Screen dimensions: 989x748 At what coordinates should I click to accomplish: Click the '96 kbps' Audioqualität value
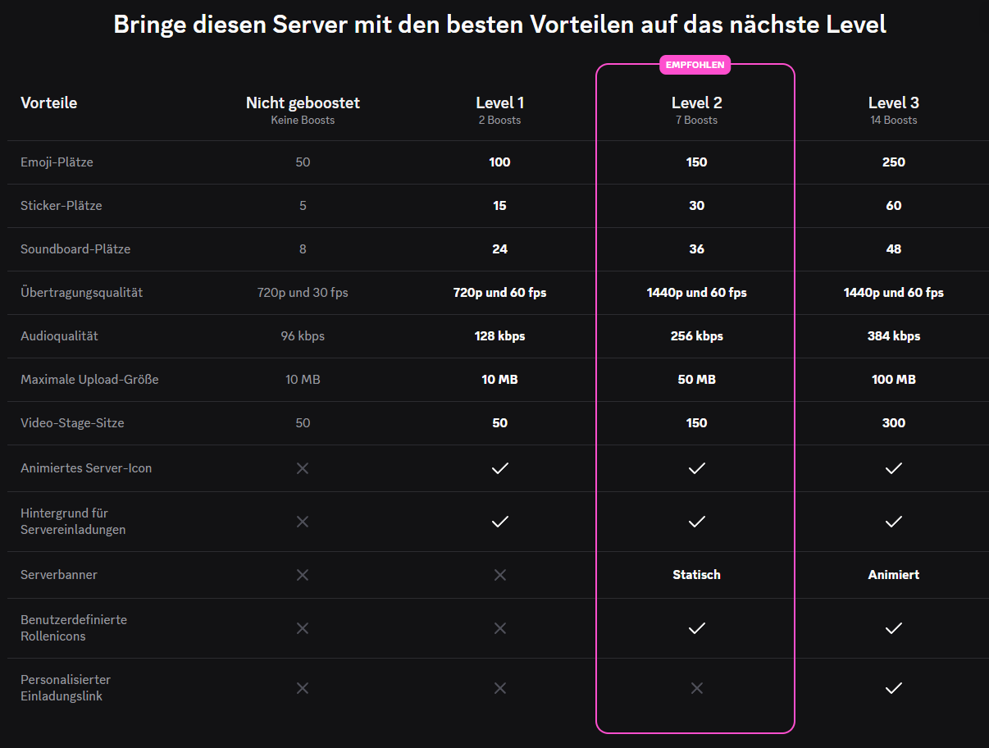coord(303,336)
